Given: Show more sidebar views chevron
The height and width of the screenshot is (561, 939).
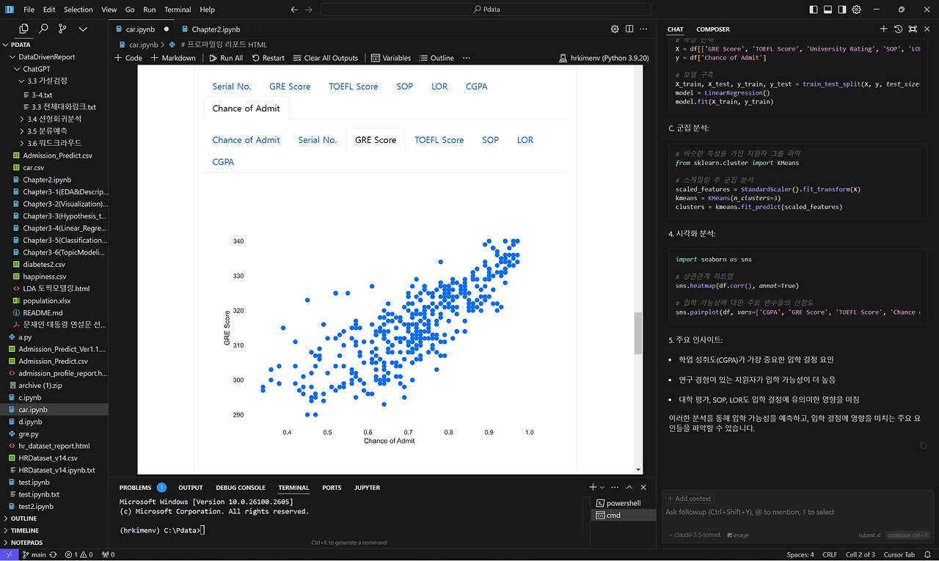Looking at the screenshot, I should pos(83,29).
